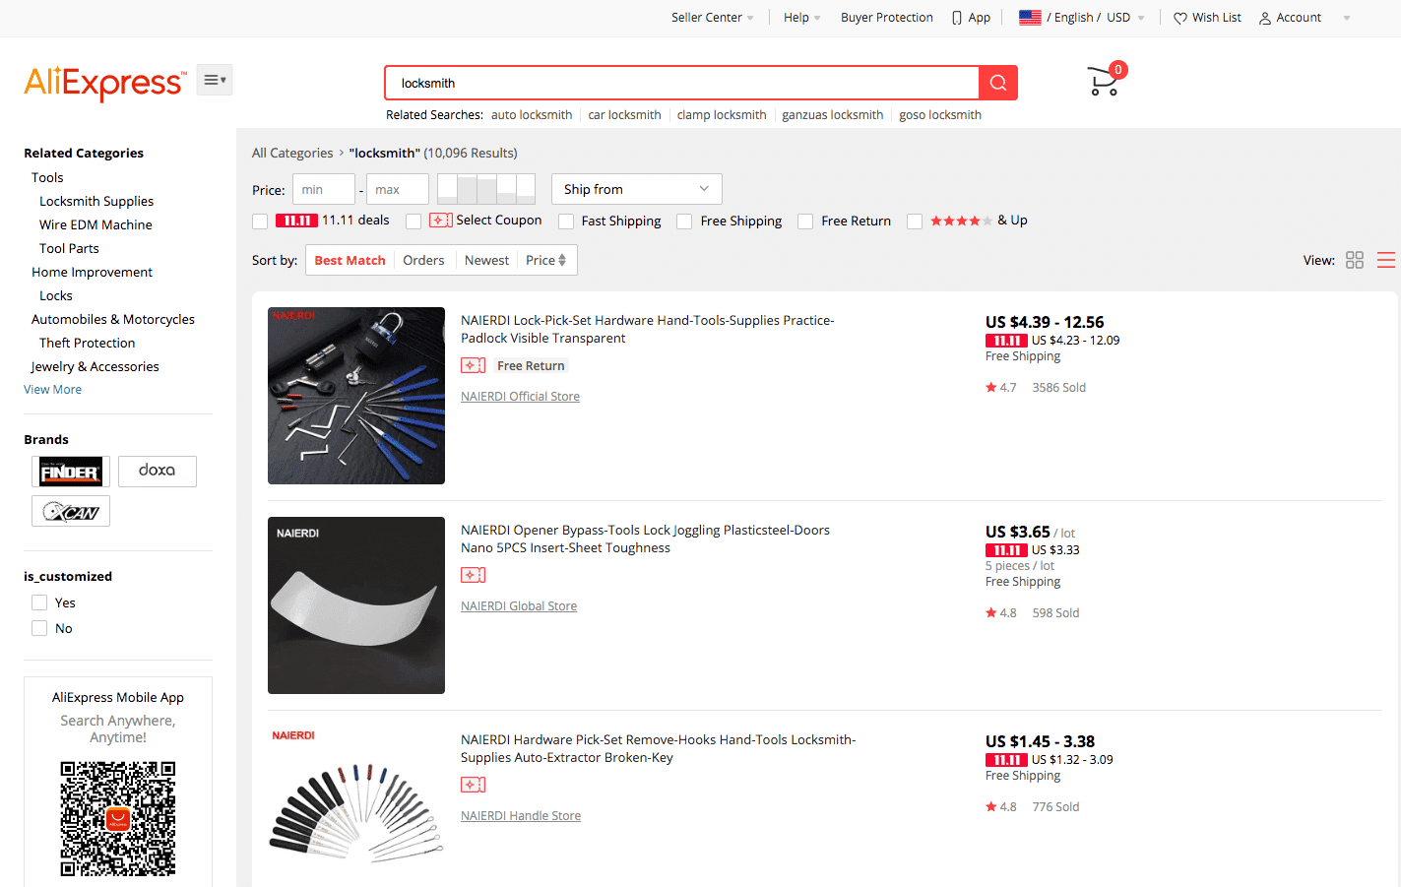
Task: Select the doxa brand logo
Action: 158,472
